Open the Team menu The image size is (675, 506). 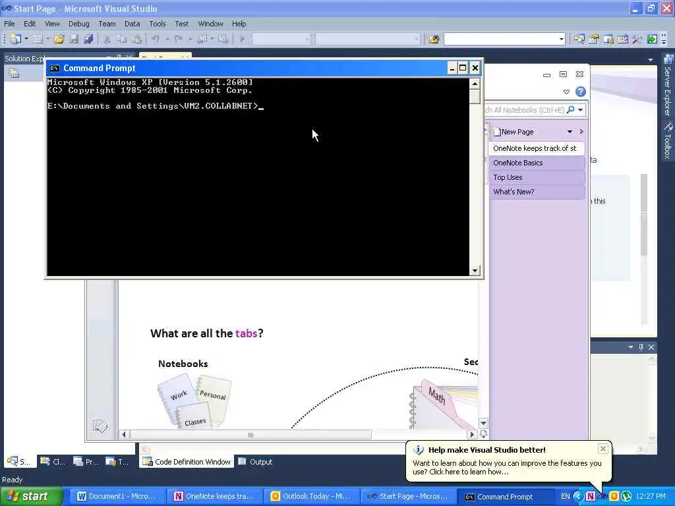coord(107,24)
